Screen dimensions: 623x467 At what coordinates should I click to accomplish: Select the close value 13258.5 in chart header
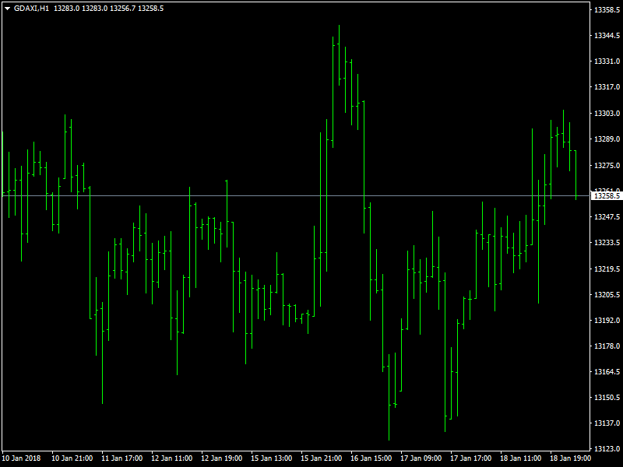tap(150, 9)
